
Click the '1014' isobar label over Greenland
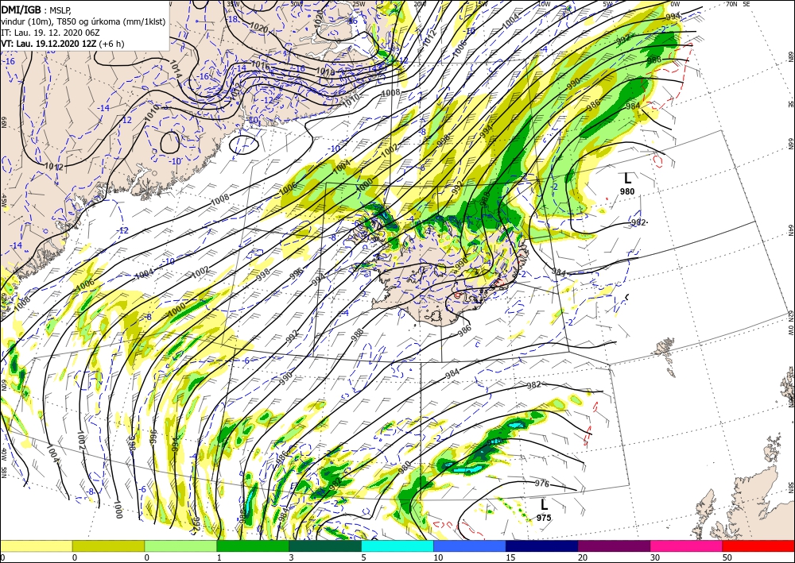(174, 71)
